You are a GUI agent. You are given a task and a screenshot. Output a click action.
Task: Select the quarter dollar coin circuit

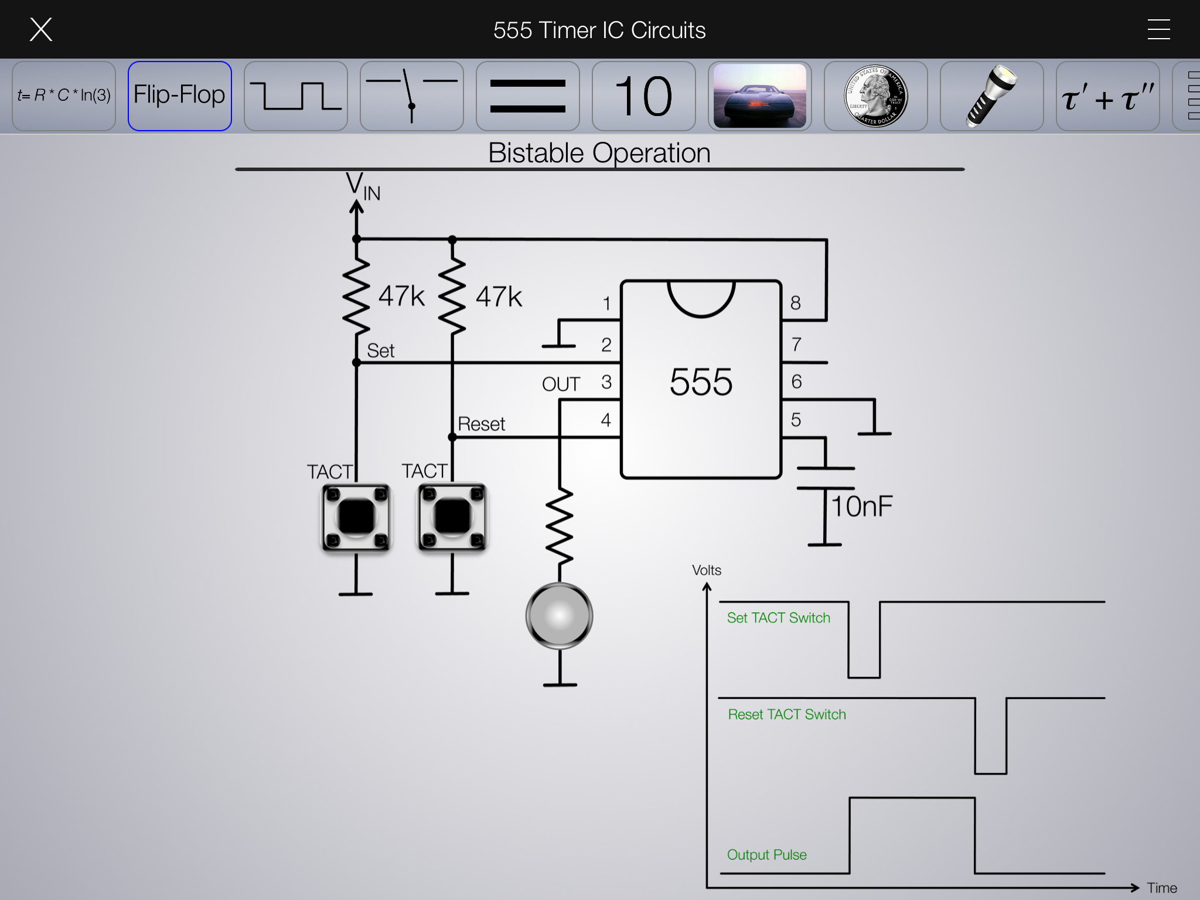[x=876, y=96]
